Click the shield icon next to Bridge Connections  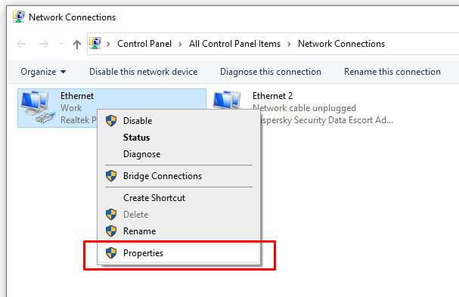[x=111, y=176]
